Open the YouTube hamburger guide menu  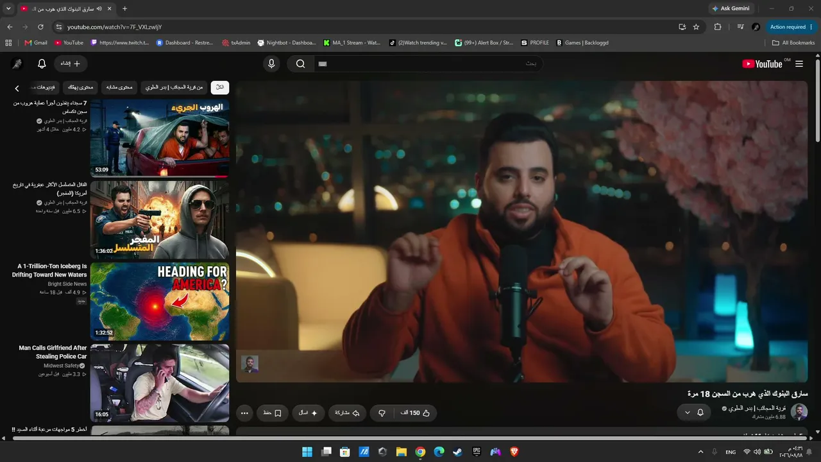[x=799, y=64]
